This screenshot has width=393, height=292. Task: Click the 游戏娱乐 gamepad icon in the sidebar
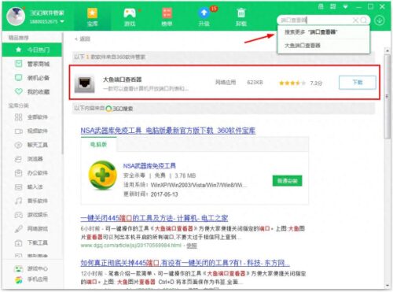(18, 215)
